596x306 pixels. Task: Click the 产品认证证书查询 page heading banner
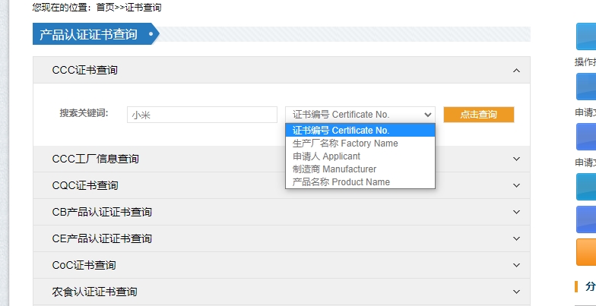[89, 35]
